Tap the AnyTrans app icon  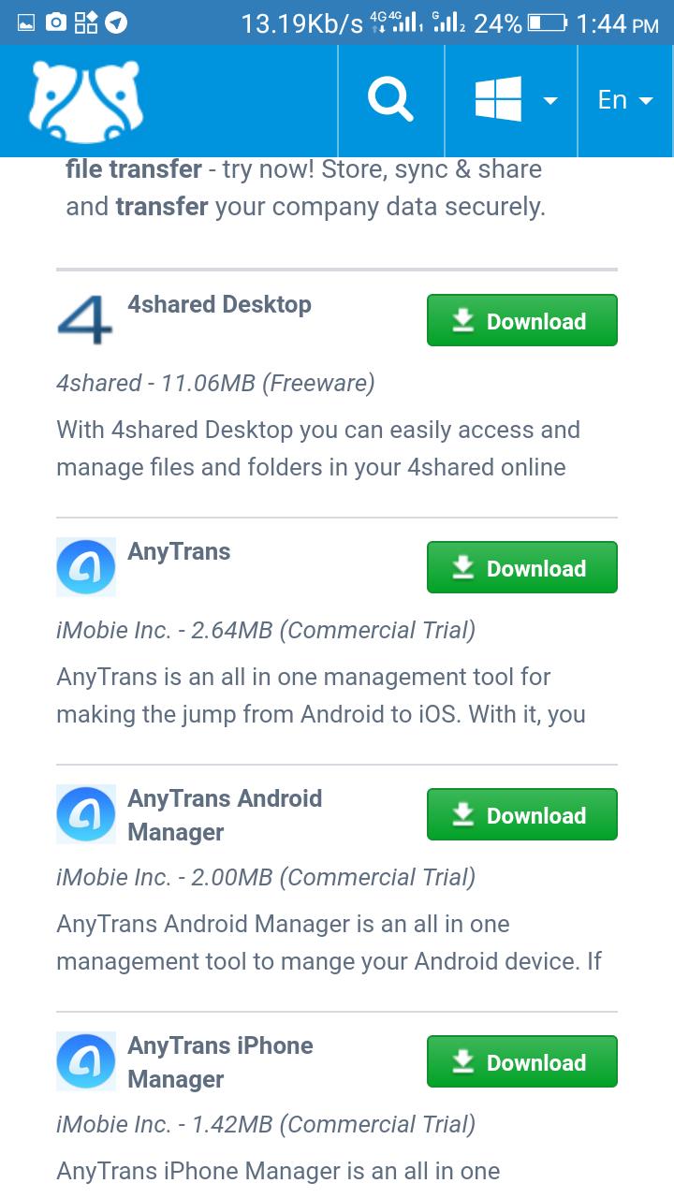click(x=86, y=567)
